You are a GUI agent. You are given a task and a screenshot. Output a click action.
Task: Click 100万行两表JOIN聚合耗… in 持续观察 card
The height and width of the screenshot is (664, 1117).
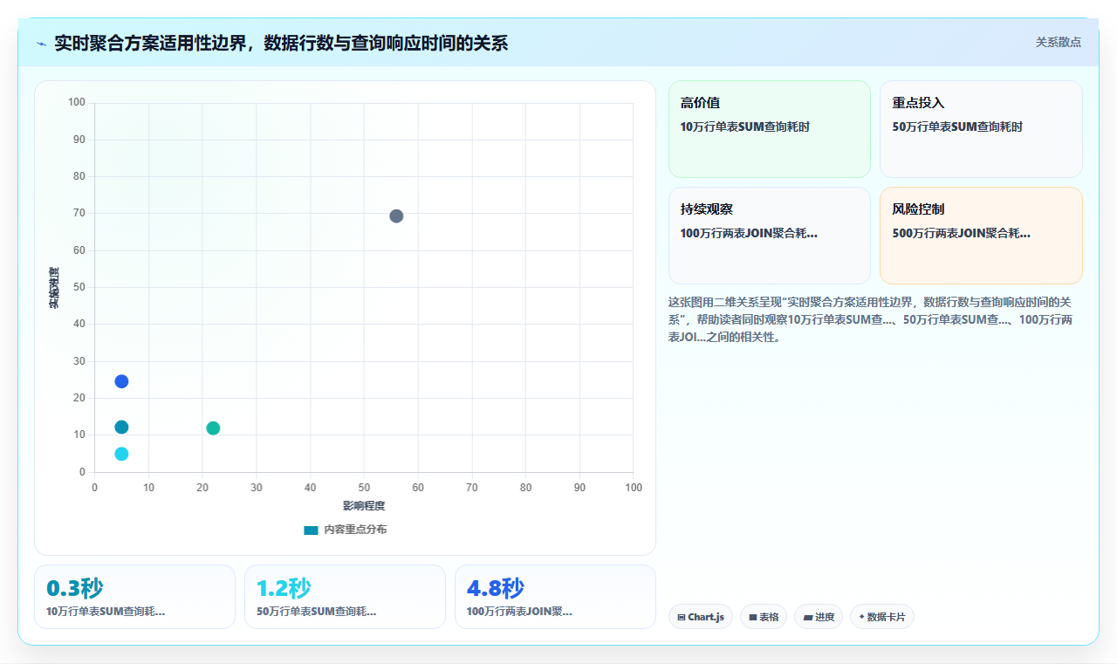[x=749, y=233]
